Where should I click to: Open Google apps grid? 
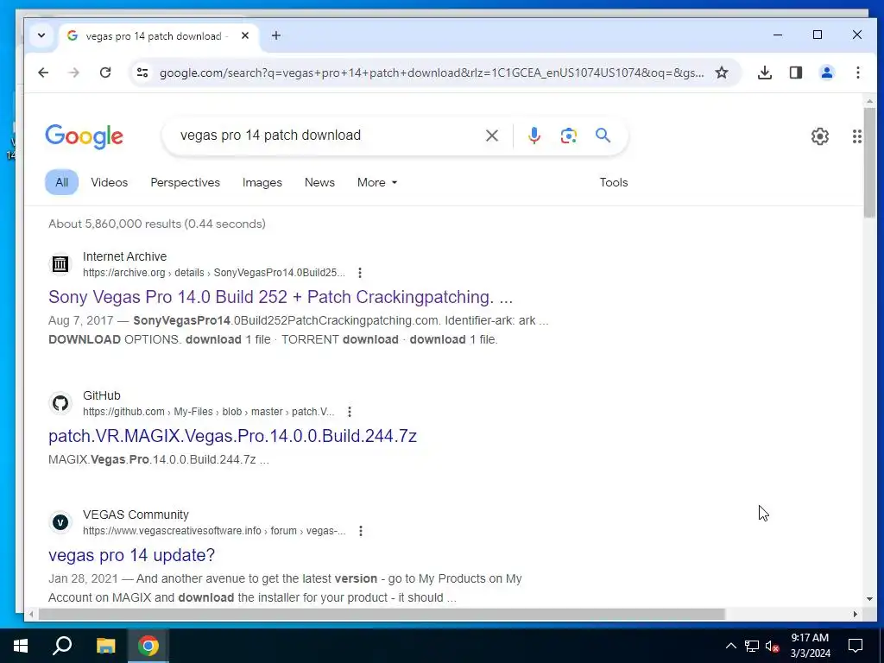tap(857, 136)
